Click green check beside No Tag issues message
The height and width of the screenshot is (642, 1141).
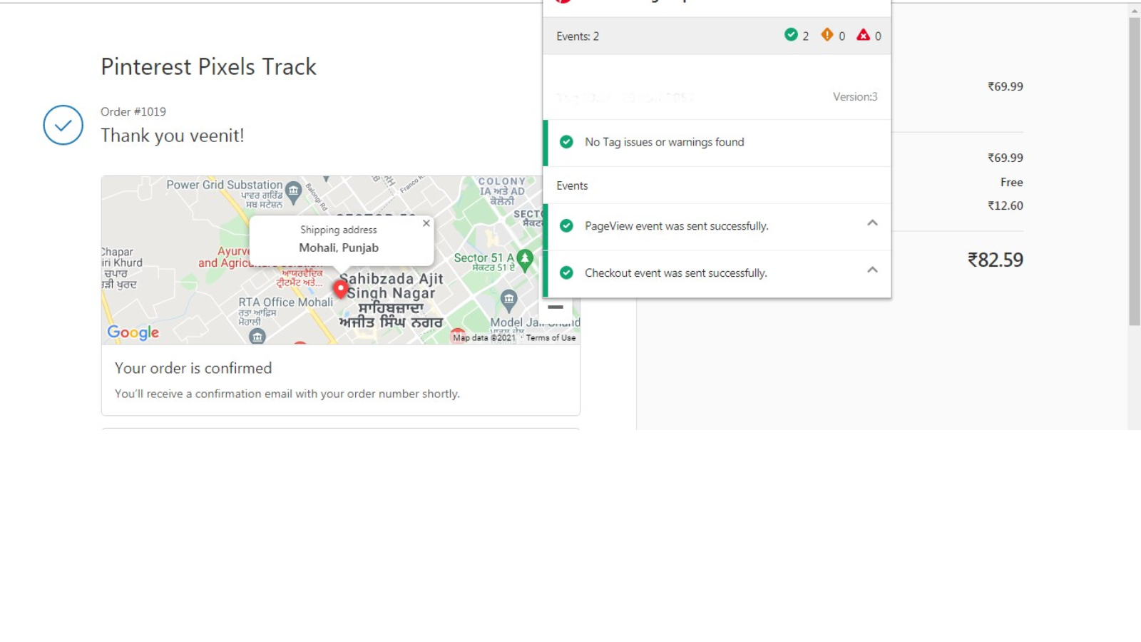[x=566, y=142]
